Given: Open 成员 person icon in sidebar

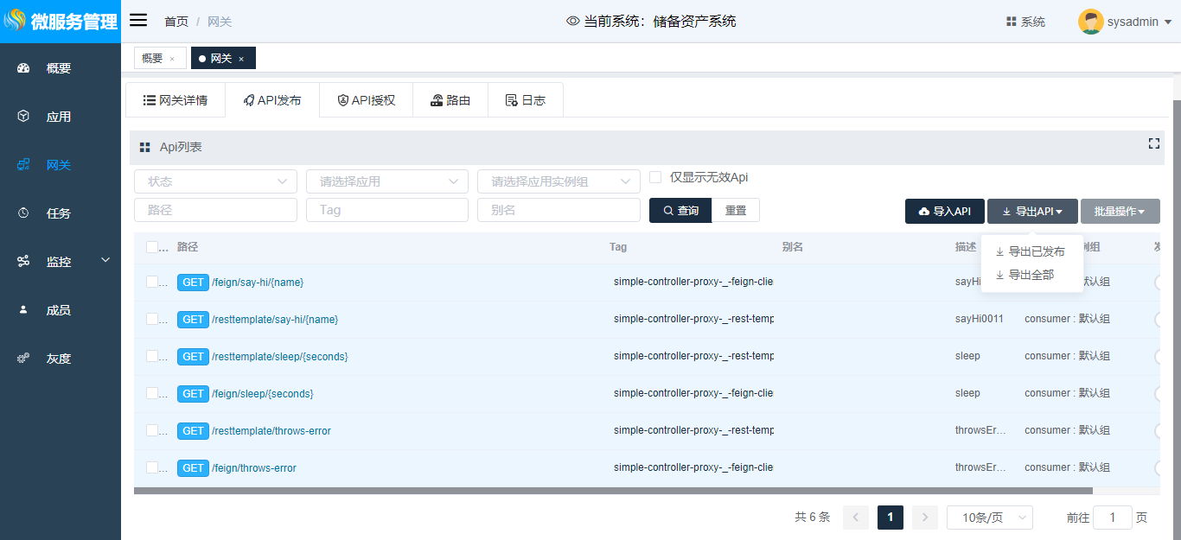Looking at the screenshot, I should (23, 310).
